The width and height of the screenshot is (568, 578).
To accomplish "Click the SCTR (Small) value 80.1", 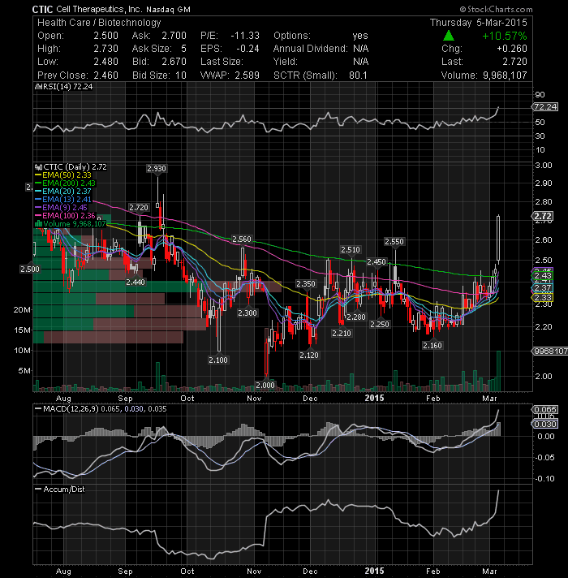I will (358, 75).
